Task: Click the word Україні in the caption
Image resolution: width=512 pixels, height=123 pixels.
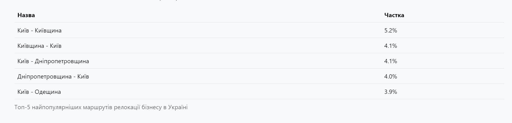Action: click(x=178, y=107)
